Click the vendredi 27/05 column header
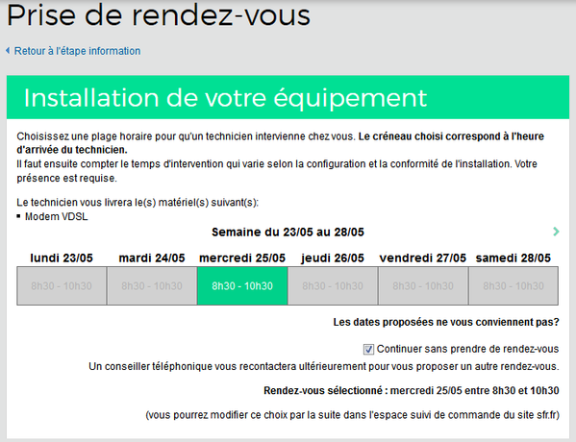576x442 pixels. [x=423, y=258]
